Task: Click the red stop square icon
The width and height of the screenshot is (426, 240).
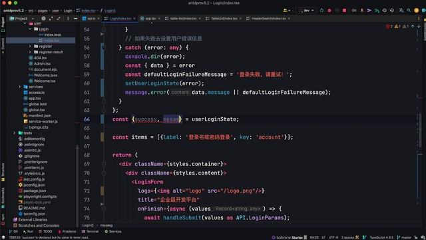Action: pyautogui.click(x=345, y=11)
